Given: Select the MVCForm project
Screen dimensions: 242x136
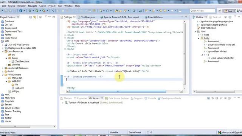Looking at the screenshot, I should [x=10, y=98].
